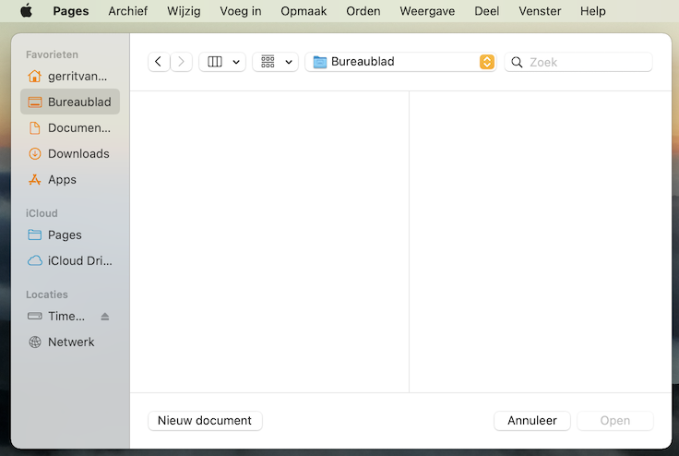
Task: Select Downloads in the sidebar
Action: tap(70, 153)
